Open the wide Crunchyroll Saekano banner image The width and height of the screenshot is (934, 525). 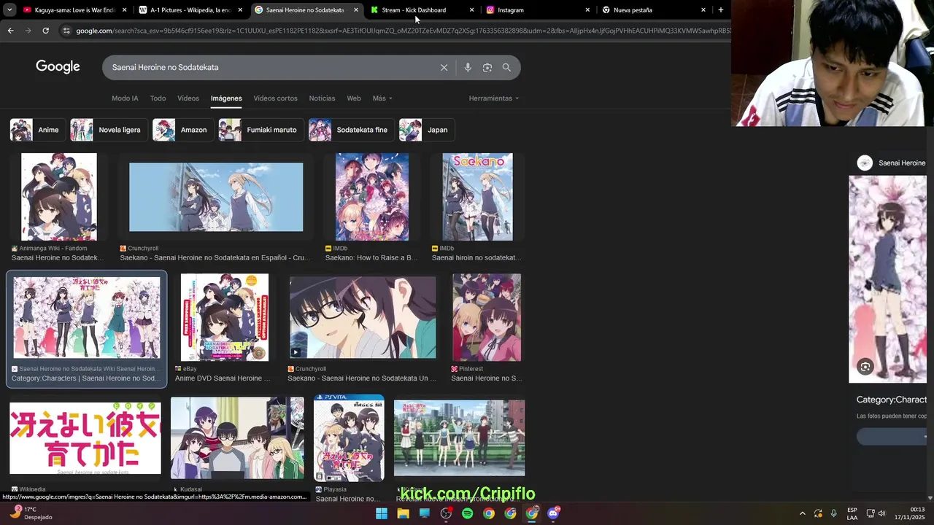(x=216, y=197)
